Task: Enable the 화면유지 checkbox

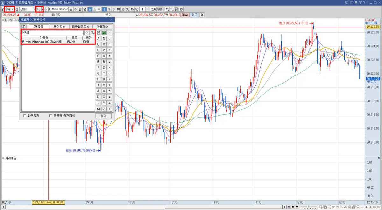Action: pyautogui.click(x=25, y=116)
